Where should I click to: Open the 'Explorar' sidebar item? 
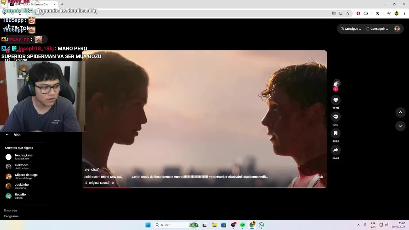point(20,60)
